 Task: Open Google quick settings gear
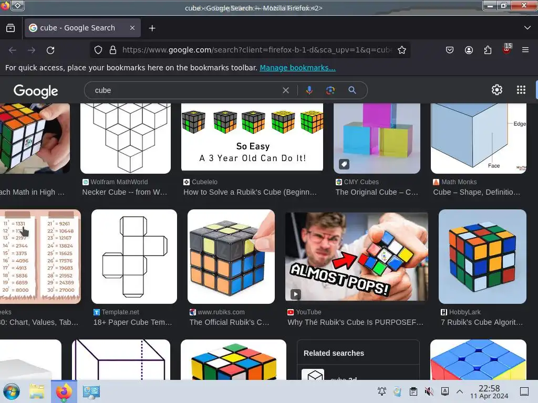coord(497,90)
